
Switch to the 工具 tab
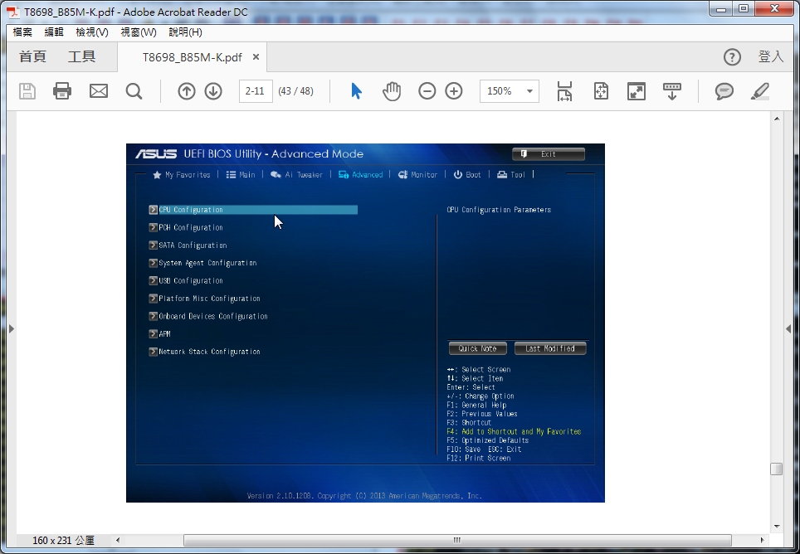[x=81, y=56]
